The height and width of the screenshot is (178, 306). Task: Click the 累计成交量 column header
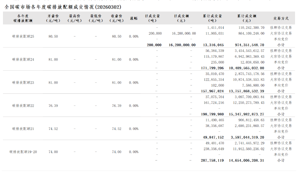pyautogui.click(x=212, y=18)
